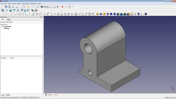Collapse the Unnamed document tree node
Viewport: 176px width, 99px height.
pos(1,26)
